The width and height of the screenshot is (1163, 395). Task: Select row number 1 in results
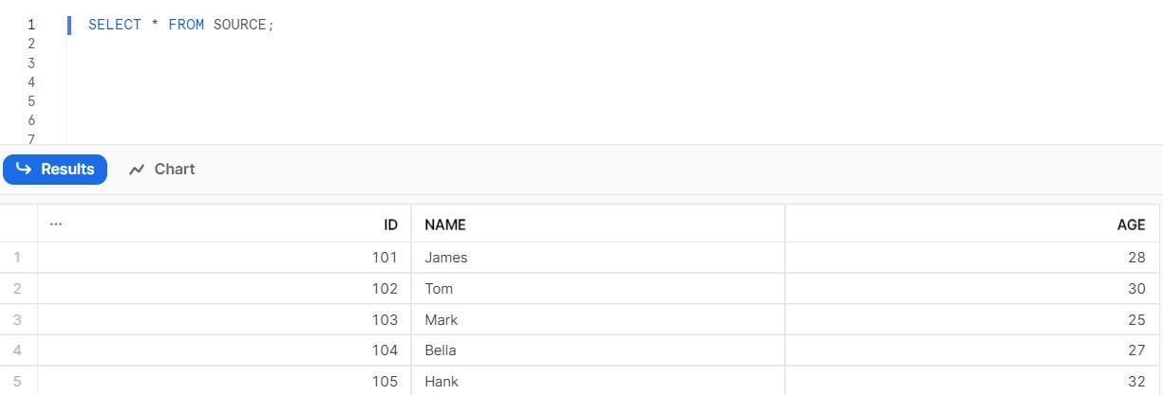pos(17,258)
